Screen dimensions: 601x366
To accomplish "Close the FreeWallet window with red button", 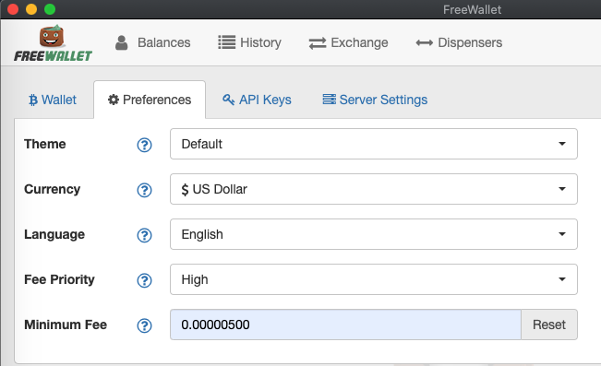I will (13, 9).
